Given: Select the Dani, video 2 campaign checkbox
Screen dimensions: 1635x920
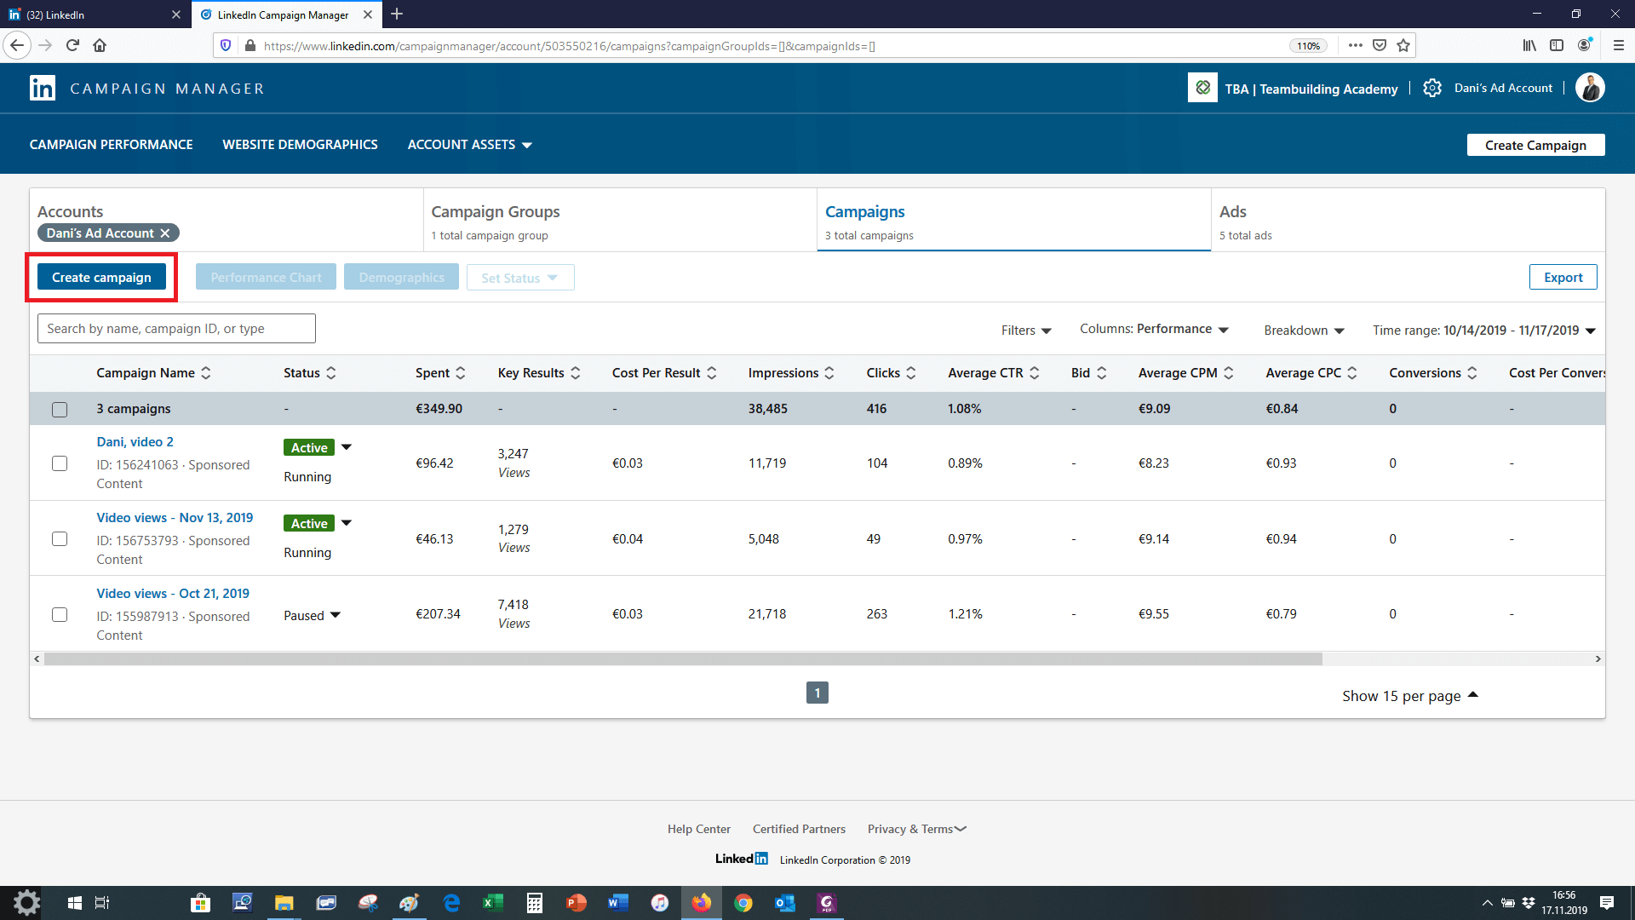Looking at the screenshot, I should pos(60,463).
